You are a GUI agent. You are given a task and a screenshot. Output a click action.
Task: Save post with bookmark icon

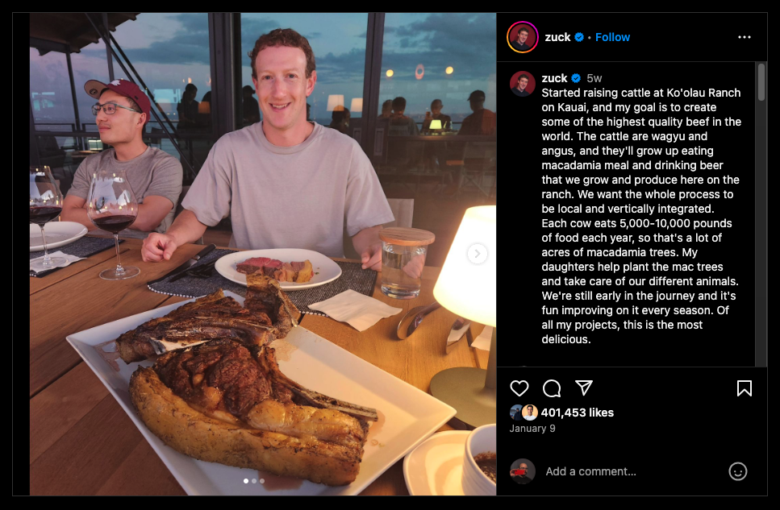click(745, 388)
